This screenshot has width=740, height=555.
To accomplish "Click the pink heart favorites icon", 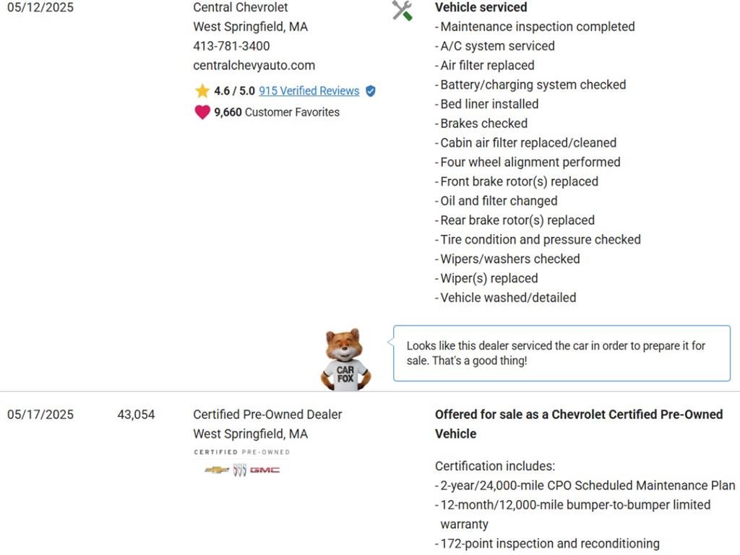I will [202, 112].
